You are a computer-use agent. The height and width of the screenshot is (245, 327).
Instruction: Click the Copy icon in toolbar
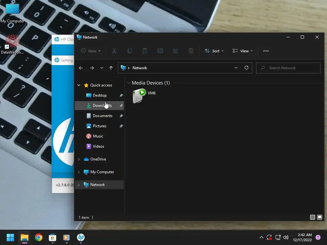click(130, 51)
